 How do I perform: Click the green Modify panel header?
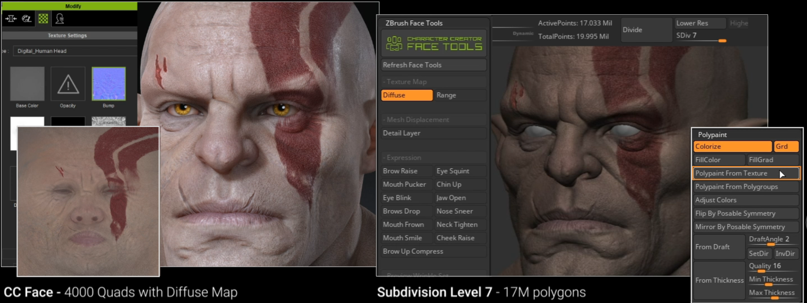click(x=69, y=6)
